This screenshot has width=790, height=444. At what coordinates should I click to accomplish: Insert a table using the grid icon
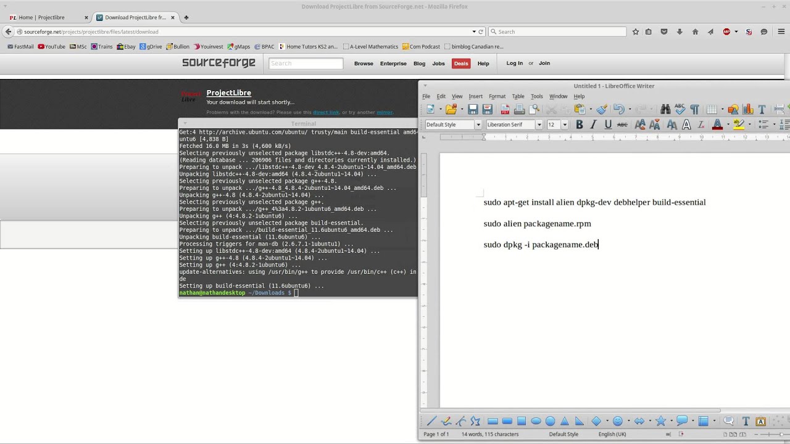(x=712, y=109)
